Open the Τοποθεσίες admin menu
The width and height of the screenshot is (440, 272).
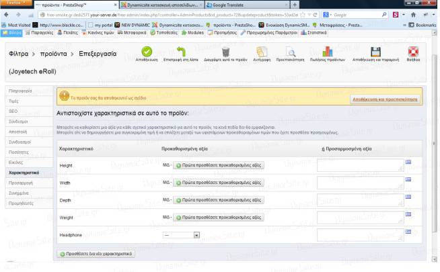click(x=164, y=33)
